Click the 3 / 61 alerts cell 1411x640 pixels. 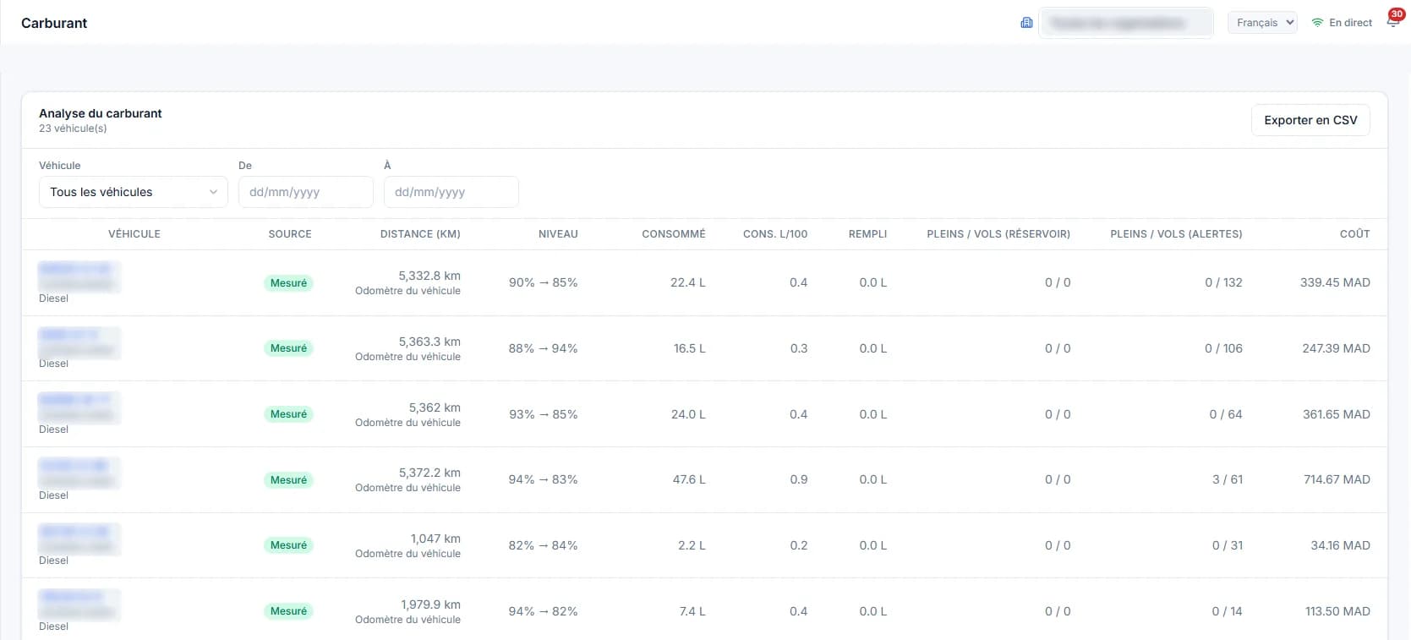pos(1228,479)
